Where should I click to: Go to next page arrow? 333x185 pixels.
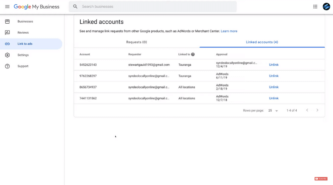tap(317, 110)
